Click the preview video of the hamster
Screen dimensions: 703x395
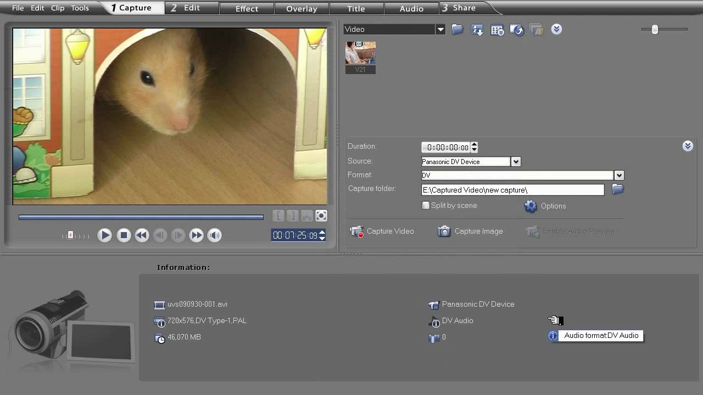click(x=170, y=116)
